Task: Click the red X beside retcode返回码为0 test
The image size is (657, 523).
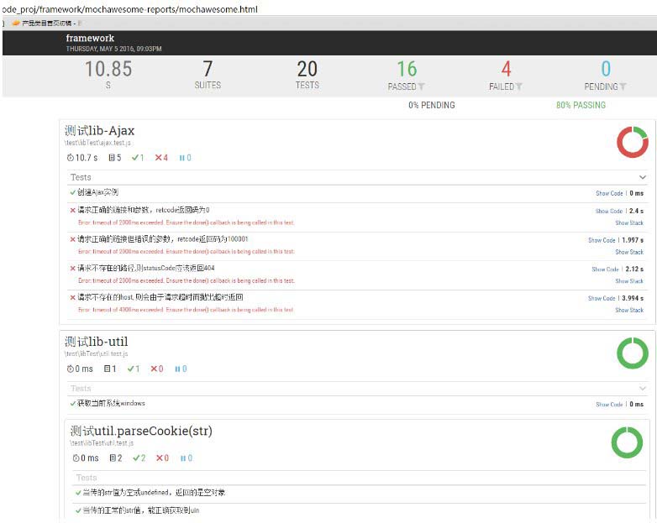Action: (x=73, y=210)
